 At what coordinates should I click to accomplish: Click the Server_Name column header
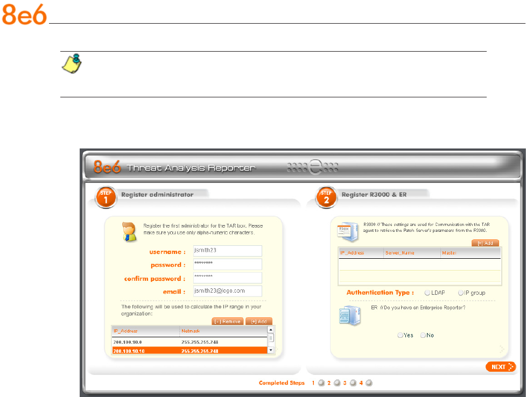pyautogui.click(x=412, y=253)
